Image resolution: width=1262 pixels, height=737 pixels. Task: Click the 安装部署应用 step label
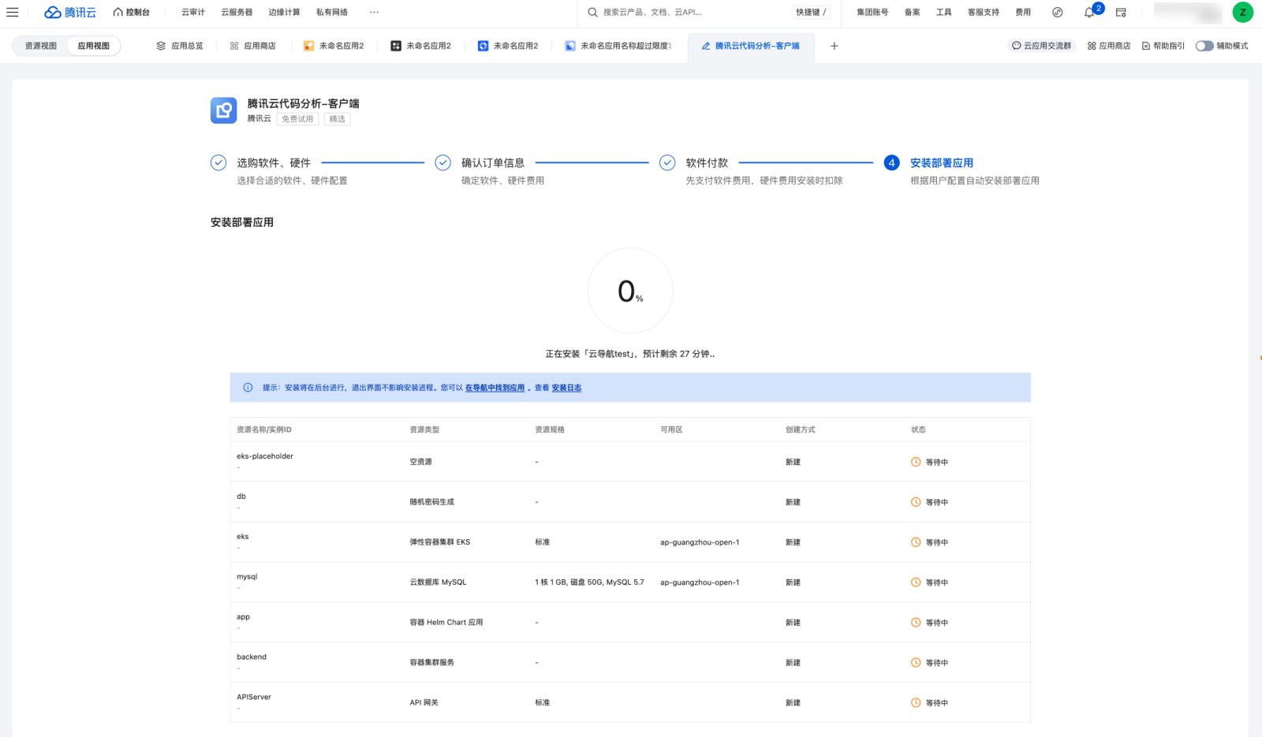point(942,163)
